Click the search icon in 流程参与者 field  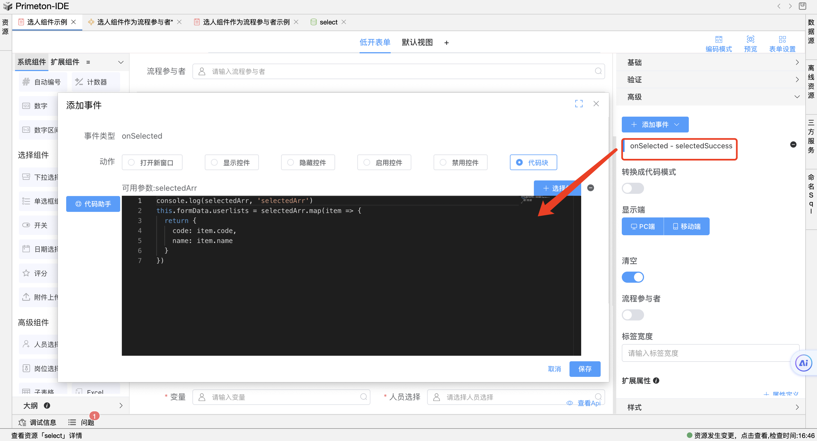click(598, 71)
